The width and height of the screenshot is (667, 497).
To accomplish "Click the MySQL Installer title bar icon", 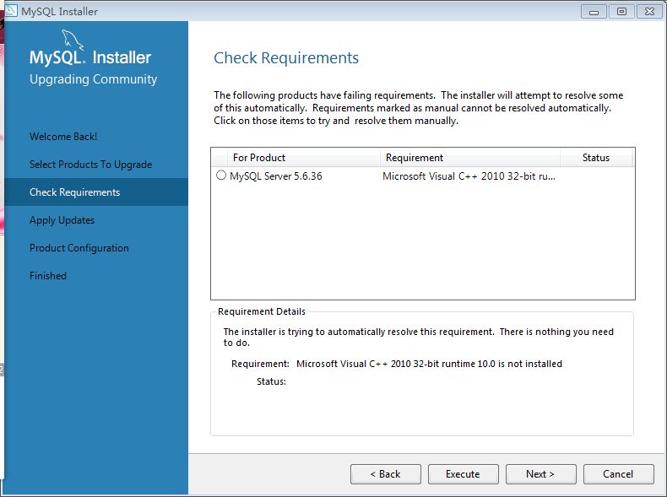I will [x=11, y=11].
